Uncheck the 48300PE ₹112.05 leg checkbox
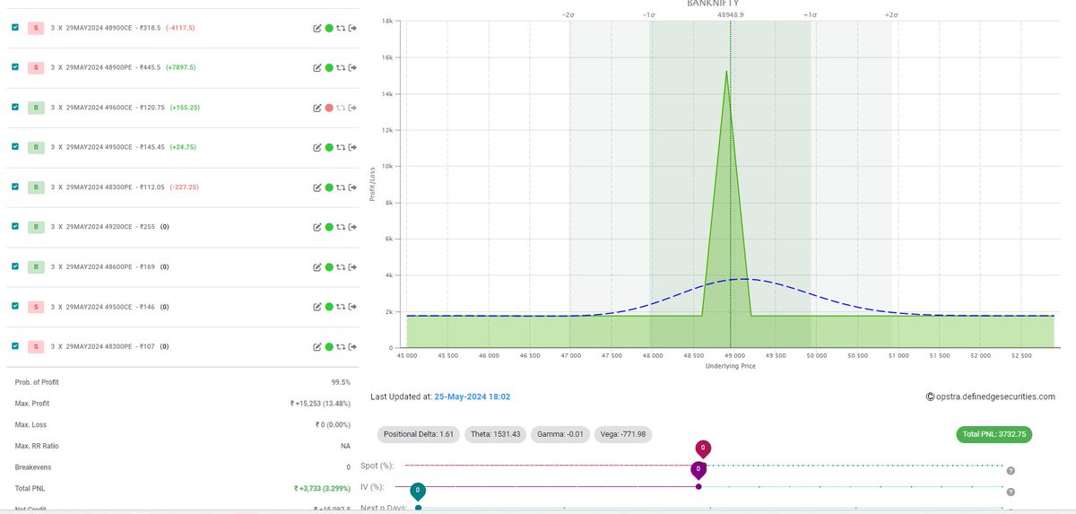Screen dimensions: 1076x514 coord(14,187)
